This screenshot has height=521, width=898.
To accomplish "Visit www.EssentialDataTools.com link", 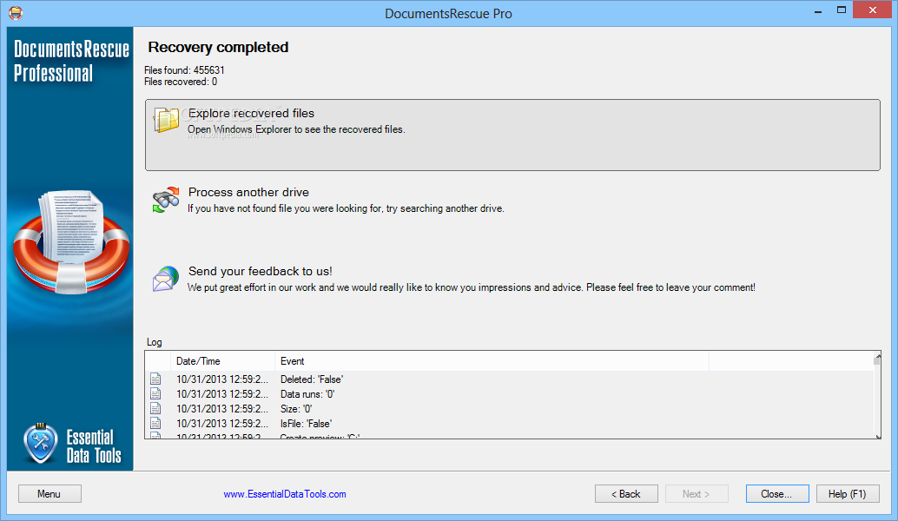I will (285, 494).
